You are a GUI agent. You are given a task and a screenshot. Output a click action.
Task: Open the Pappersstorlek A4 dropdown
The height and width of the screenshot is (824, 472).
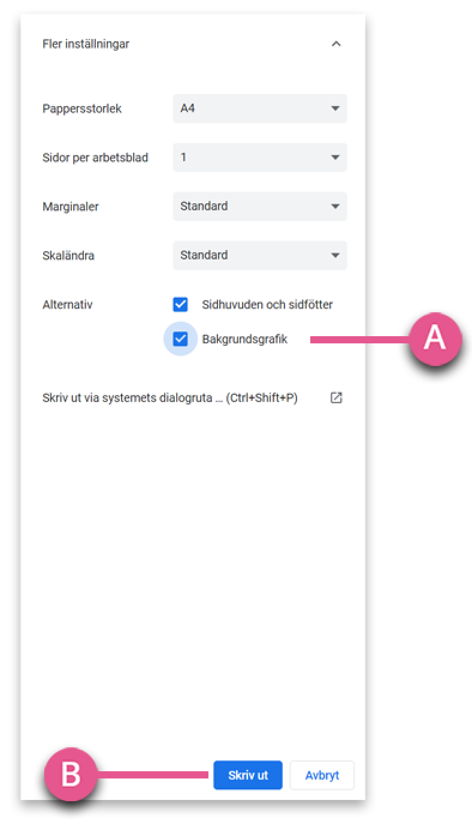[x=260, y=108]
